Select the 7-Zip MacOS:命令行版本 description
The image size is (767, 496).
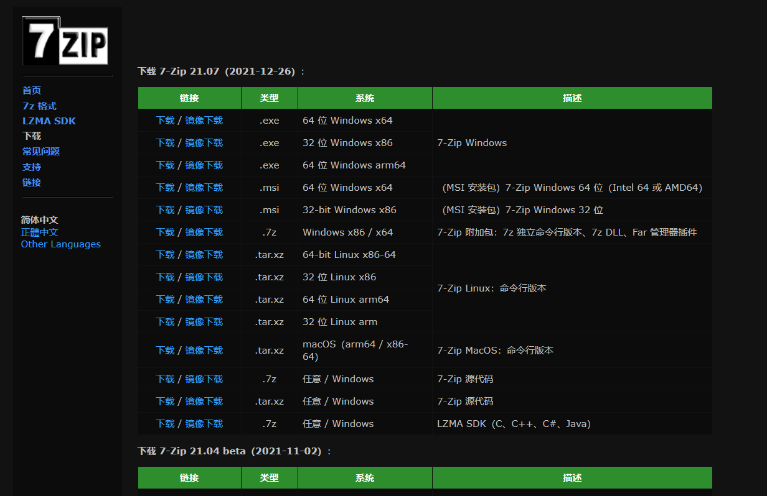496,351
